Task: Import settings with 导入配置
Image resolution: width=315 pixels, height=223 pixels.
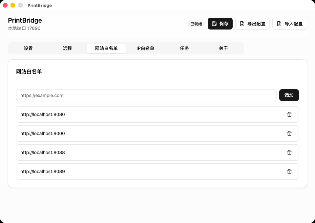Action: click(x=289, y=24)
